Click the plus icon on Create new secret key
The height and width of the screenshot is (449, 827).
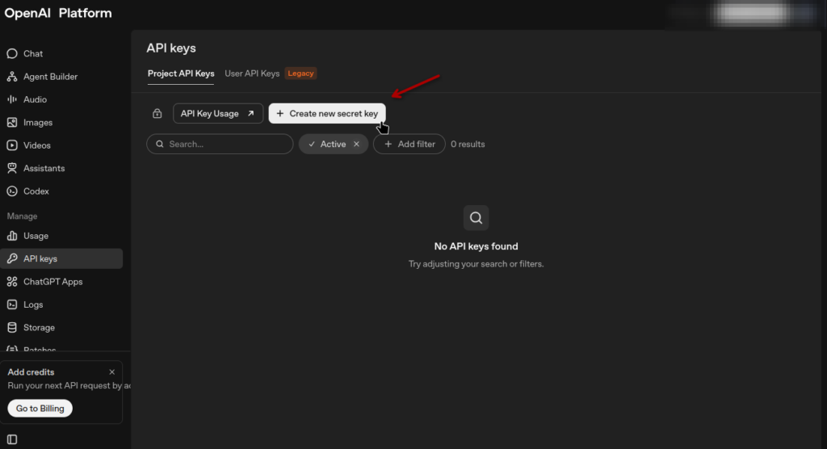point(280,113)
